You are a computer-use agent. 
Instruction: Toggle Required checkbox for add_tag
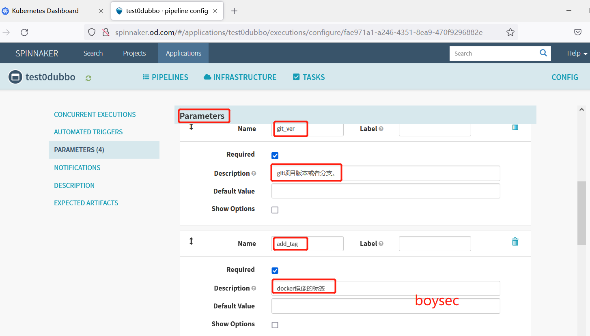[x=275, y=271]
